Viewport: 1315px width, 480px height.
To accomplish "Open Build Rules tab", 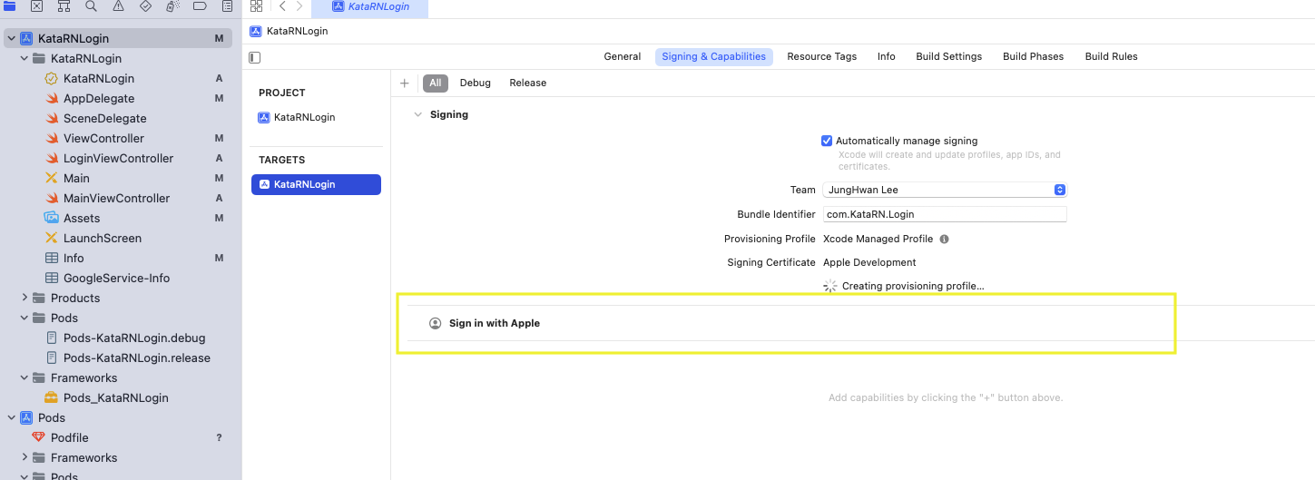I will (x=1112, y=56).
